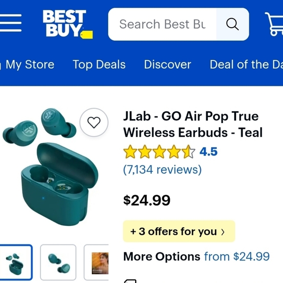
Task: Open the shopping cart icon
Action: pos(274,24)
